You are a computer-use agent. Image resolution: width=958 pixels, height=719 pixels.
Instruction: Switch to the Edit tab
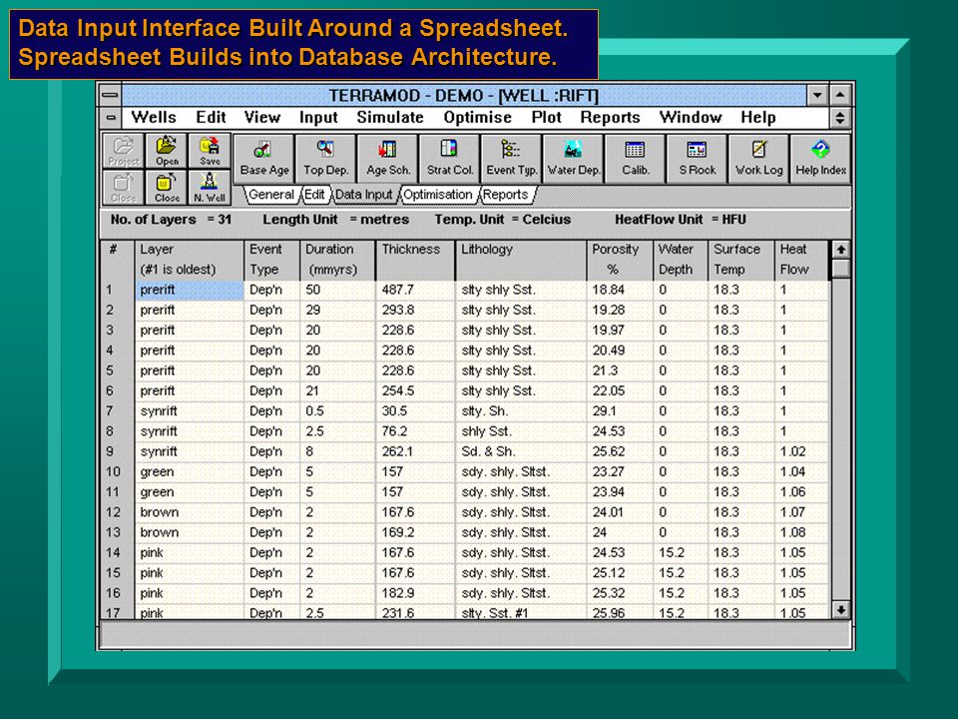[314, 195]
